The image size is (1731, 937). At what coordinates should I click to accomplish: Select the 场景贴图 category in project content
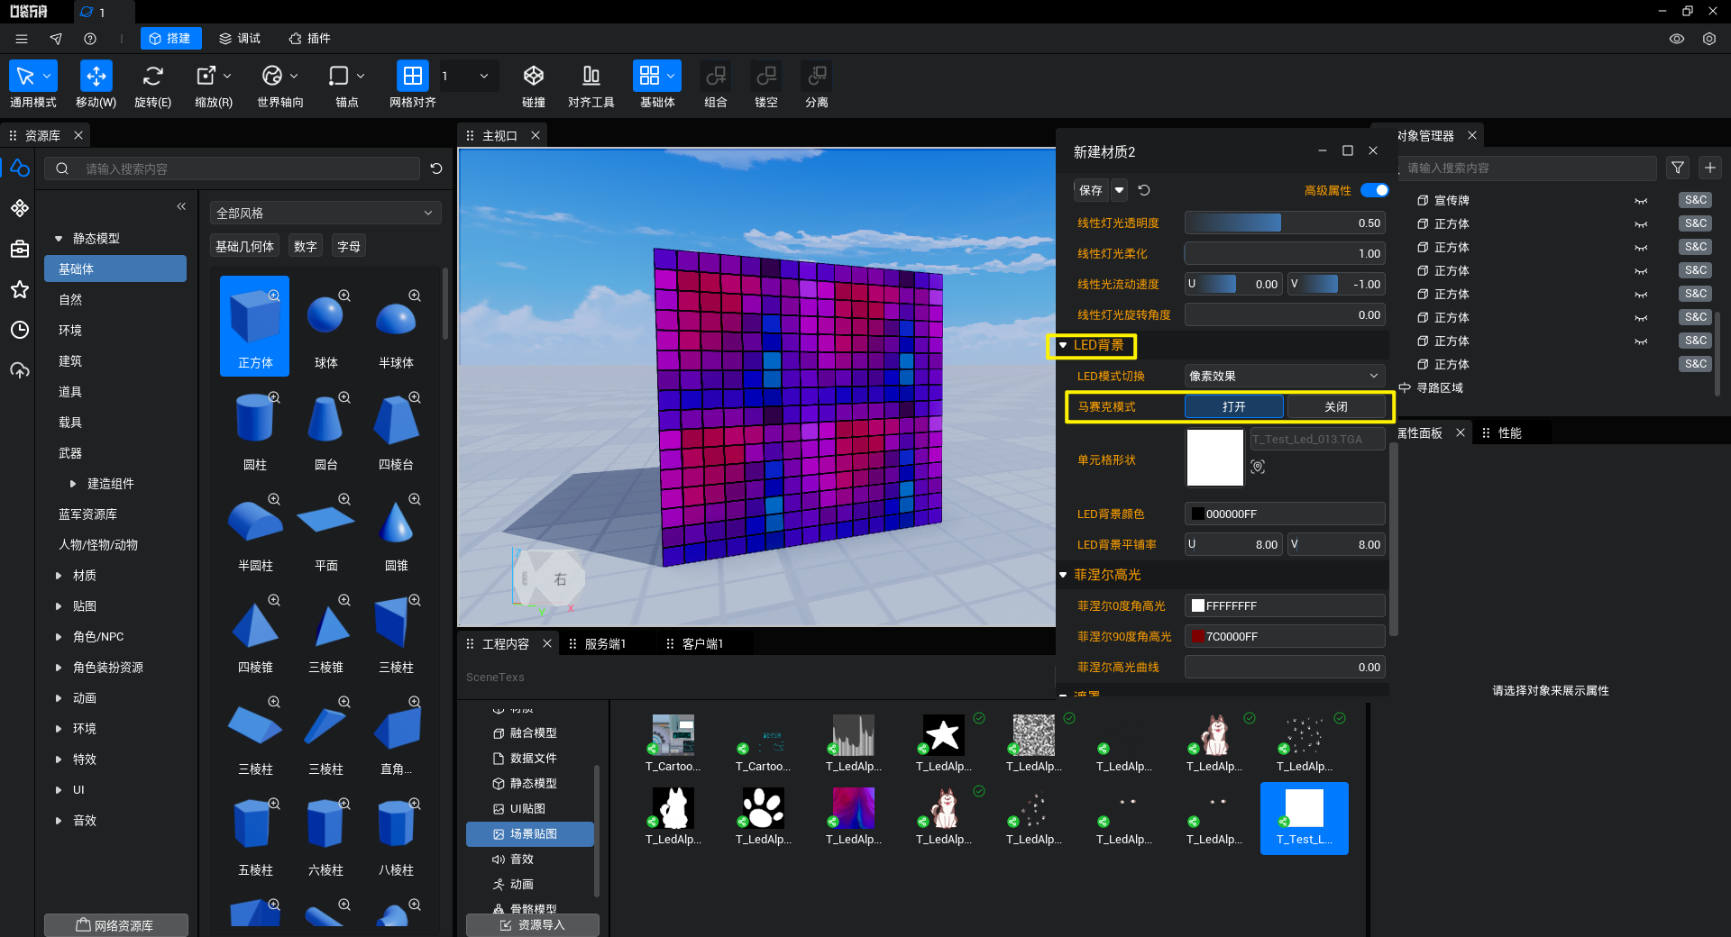[530, 834]
